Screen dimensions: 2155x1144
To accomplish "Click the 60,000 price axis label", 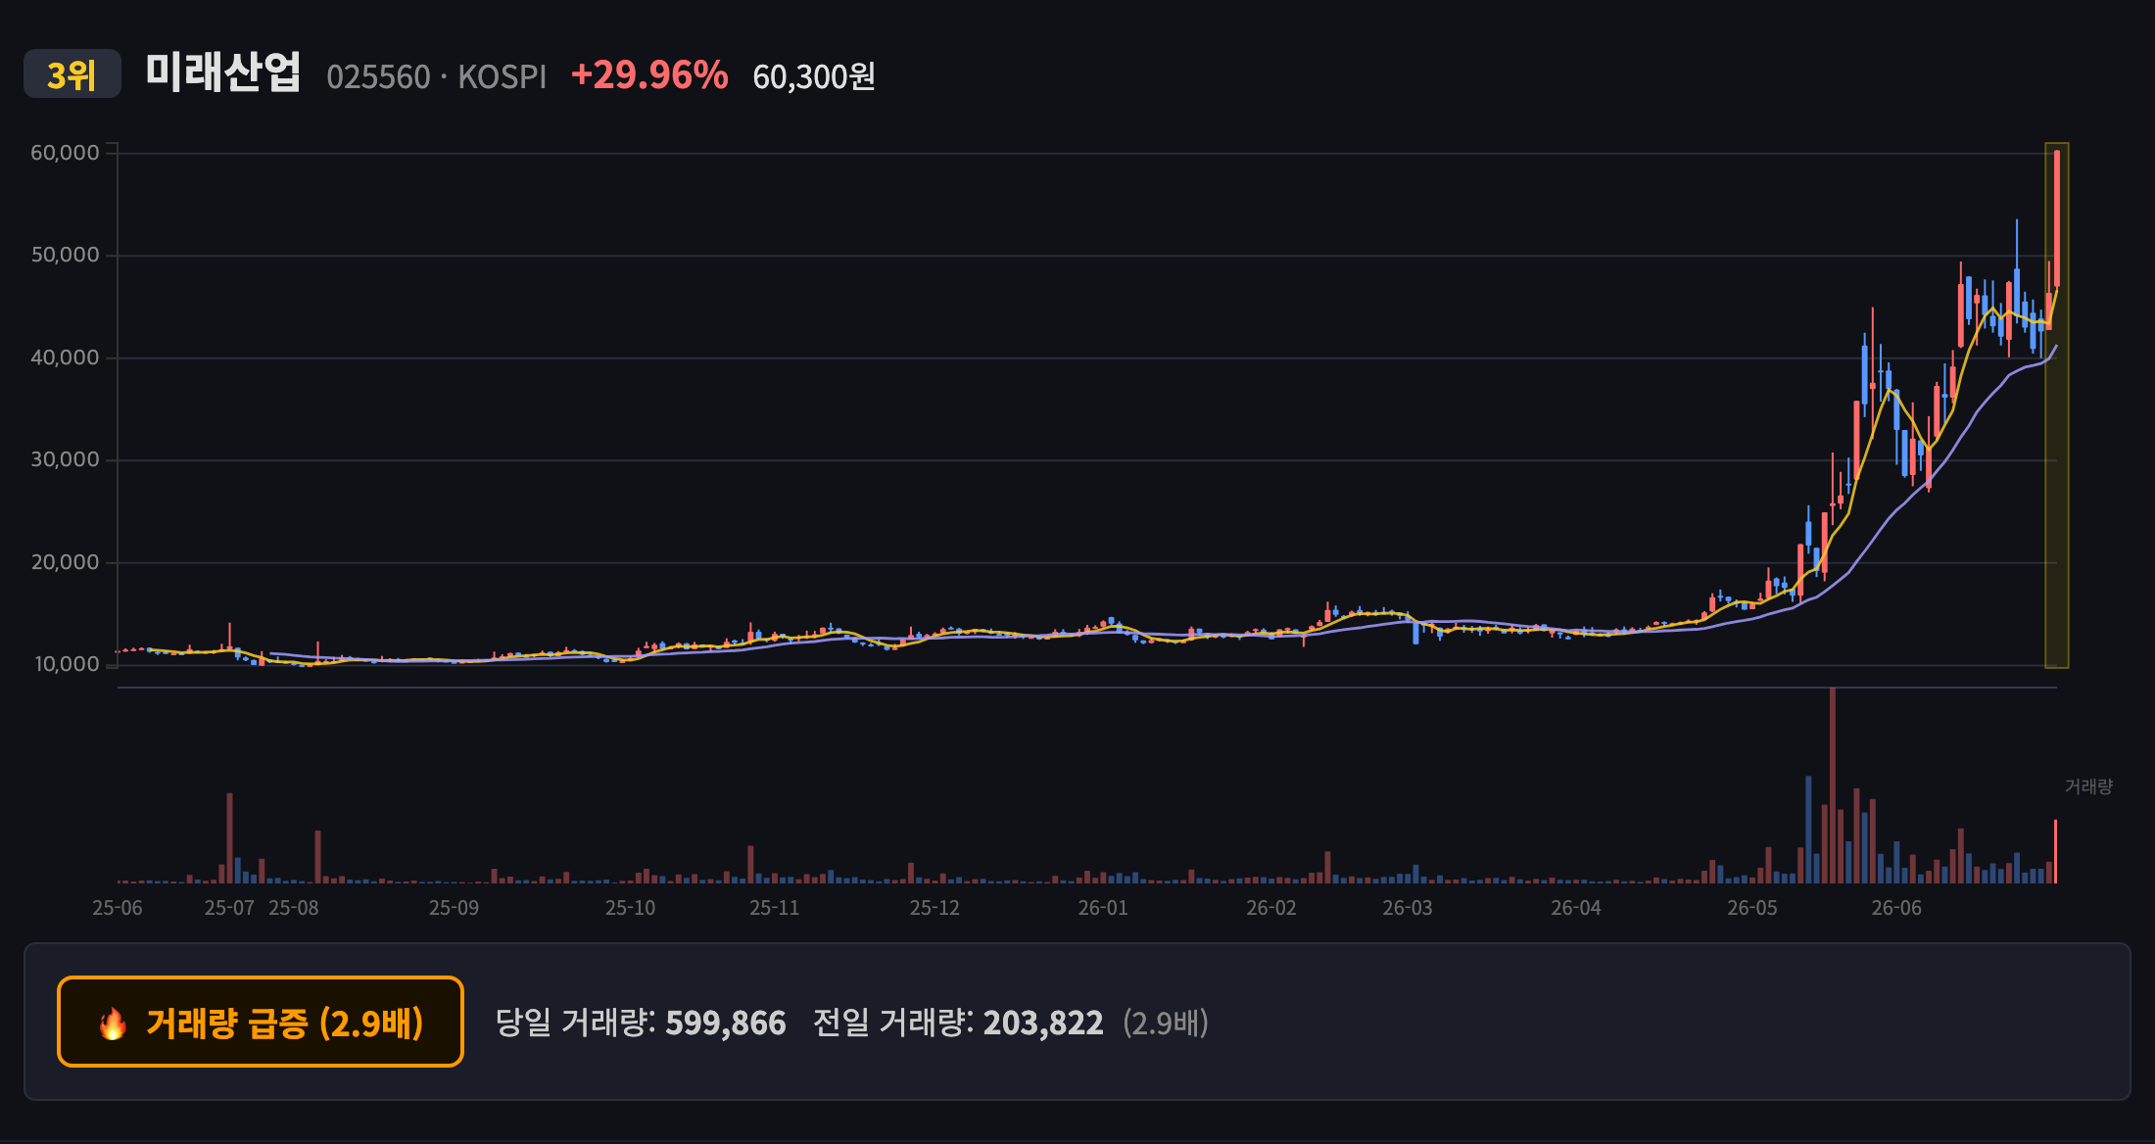I will click(x=65, y=153).
